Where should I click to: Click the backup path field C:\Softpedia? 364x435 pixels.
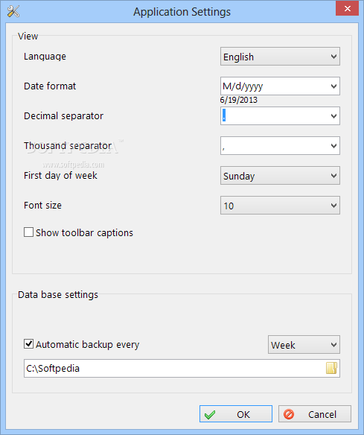point(175,369)
